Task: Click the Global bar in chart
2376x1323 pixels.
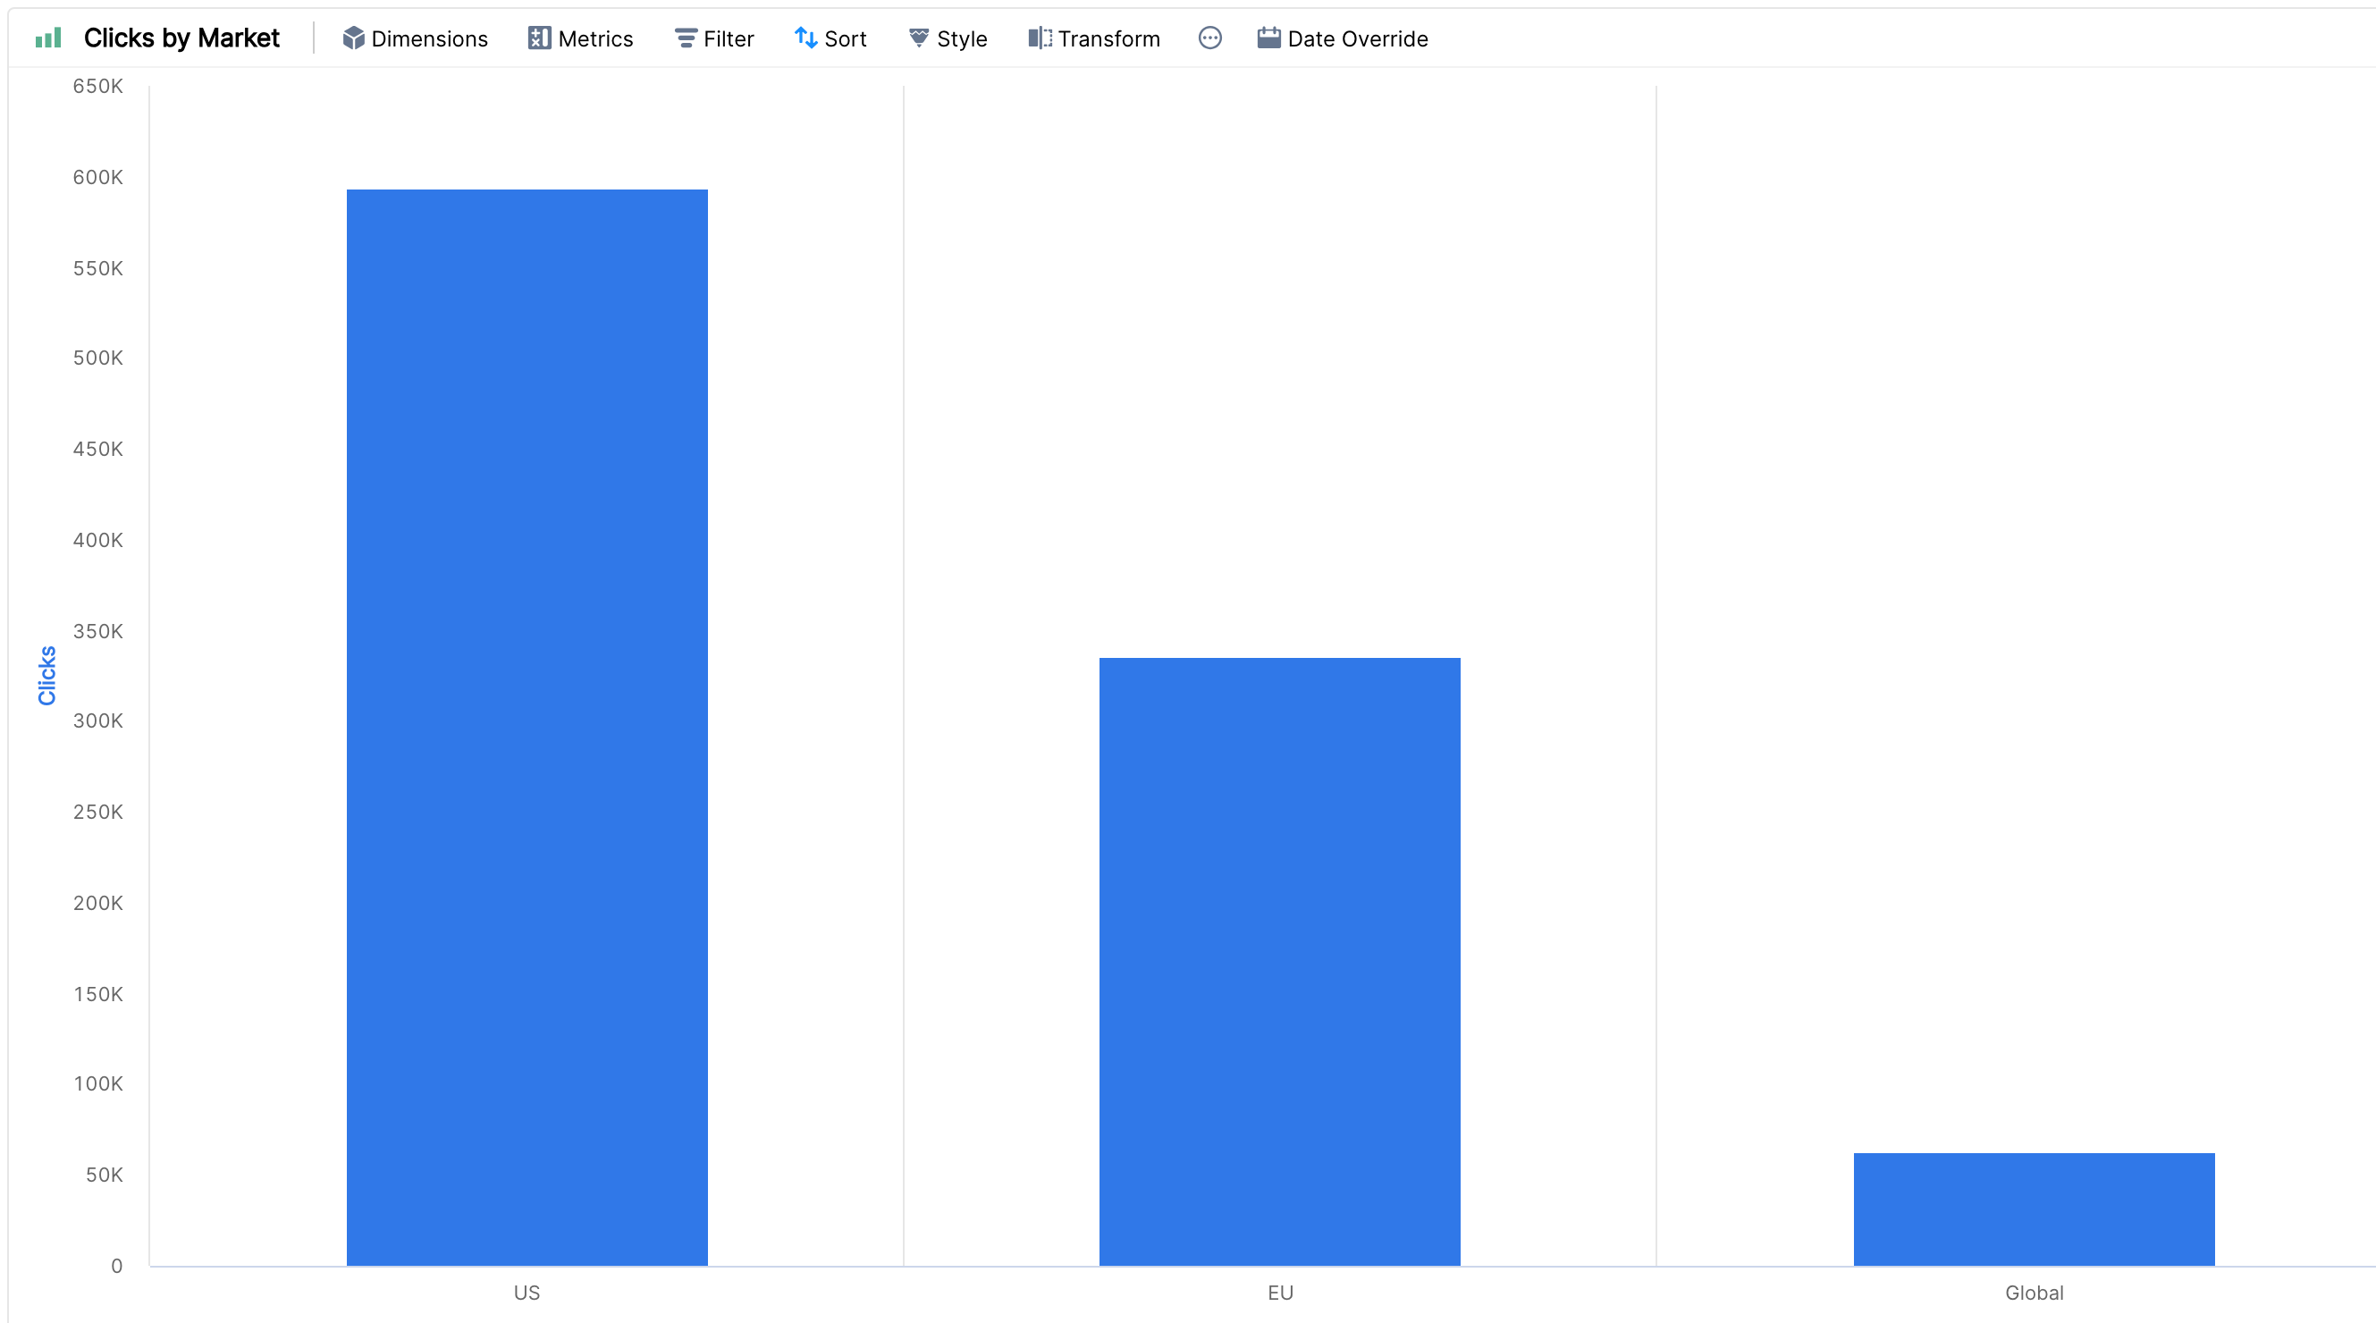Action: [2034, 1209]
